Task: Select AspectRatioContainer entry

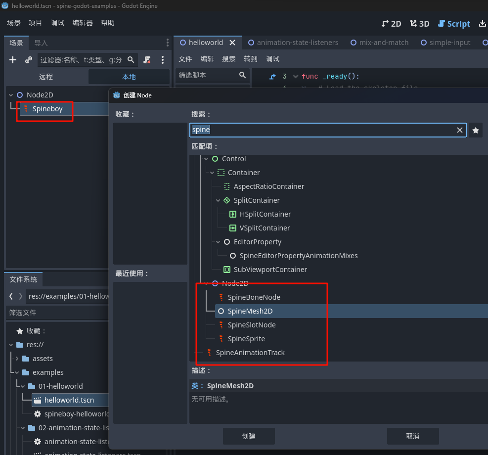Action: [268, 186]
